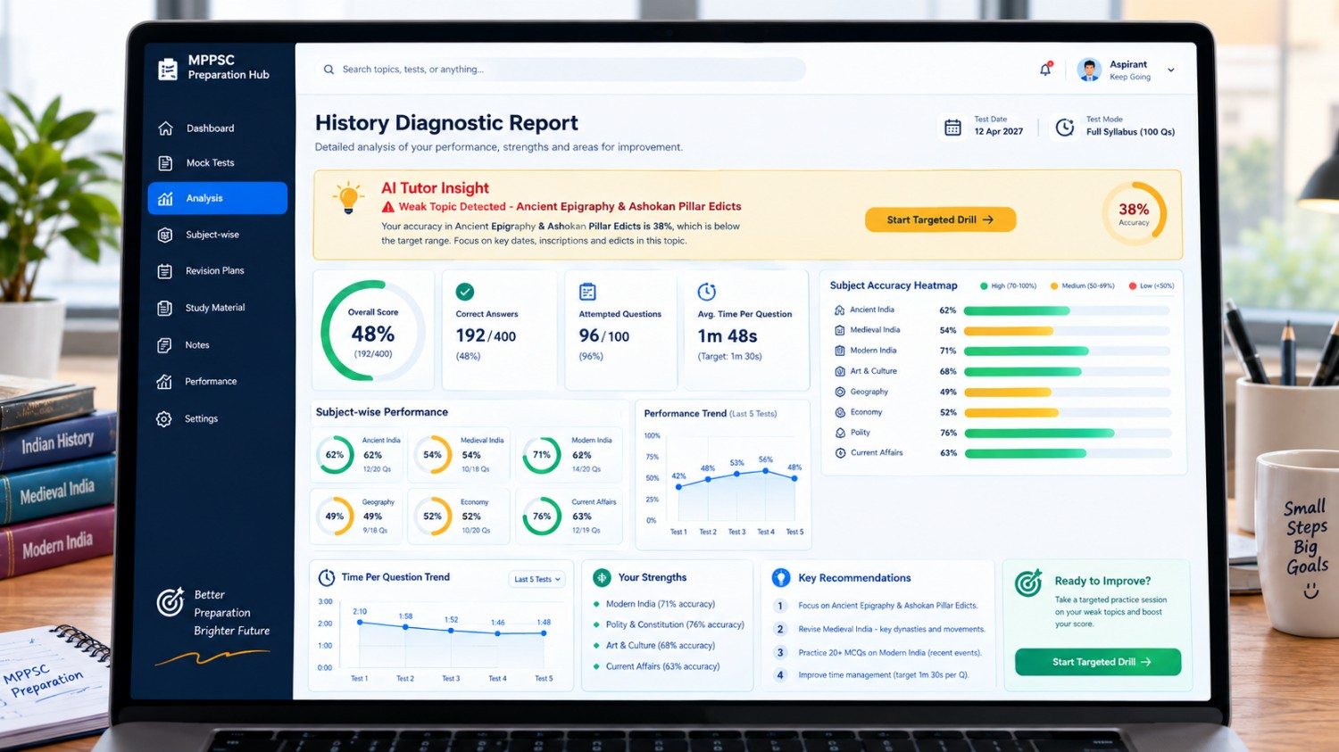Open Study Material in the sidebar
Screen dimensions: 1339x752
coord(217,308)
